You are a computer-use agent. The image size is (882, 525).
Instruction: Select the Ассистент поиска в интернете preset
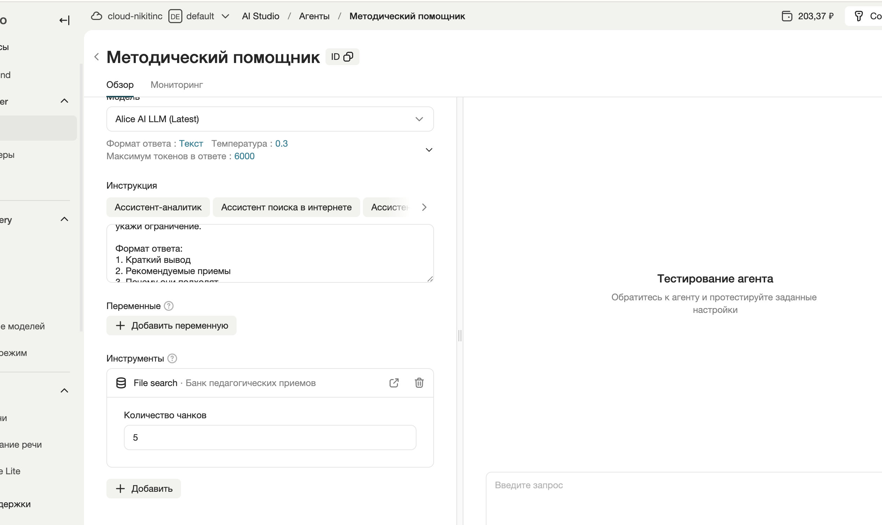pos(286,207)
